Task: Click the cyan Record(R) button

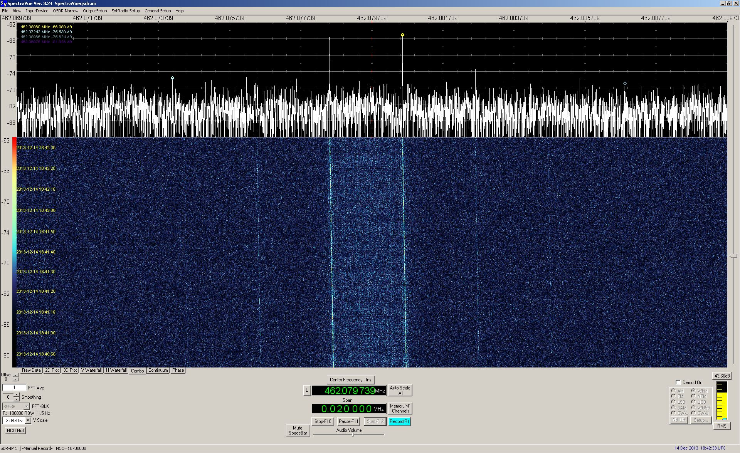Action: click(x=399, y=421)
